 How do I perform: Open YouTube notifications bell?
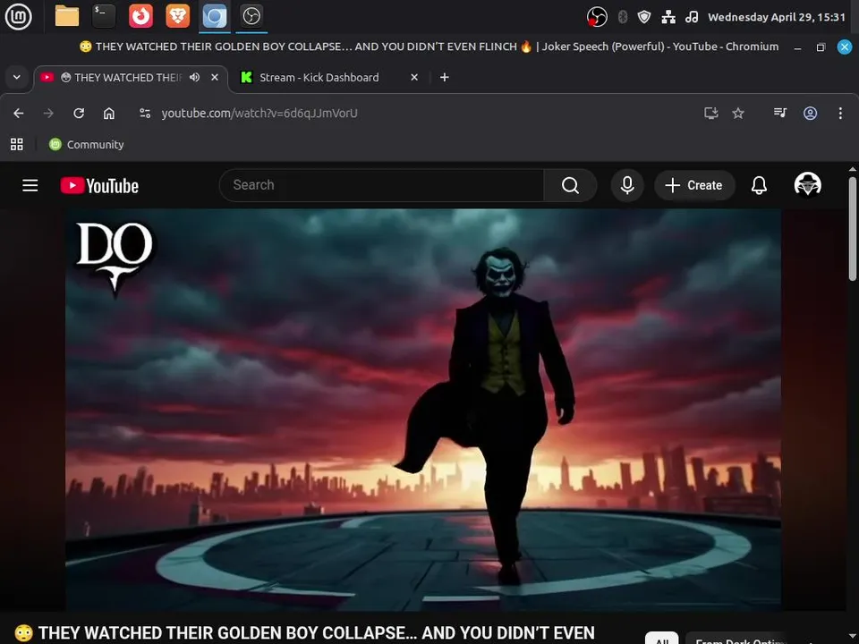pyautogui.click(x=759, y=185)
